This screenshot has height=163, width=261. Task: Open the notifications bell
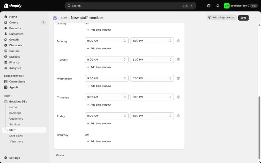[218, 6]
